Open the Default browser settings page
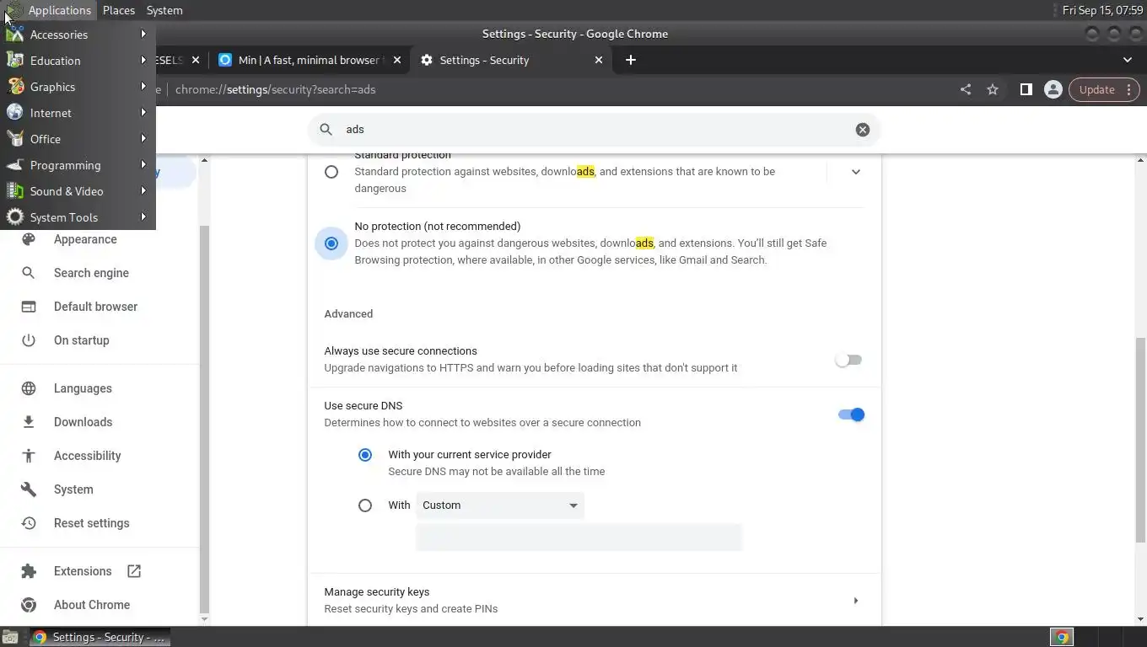The image size is (1147, 647). point(95,307)
